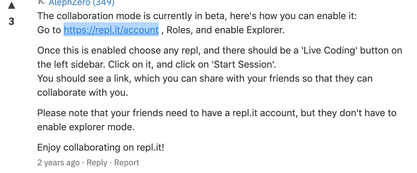Upvote the AlephZero comment with the arrow
417x173 pixels.
point(11,6)
